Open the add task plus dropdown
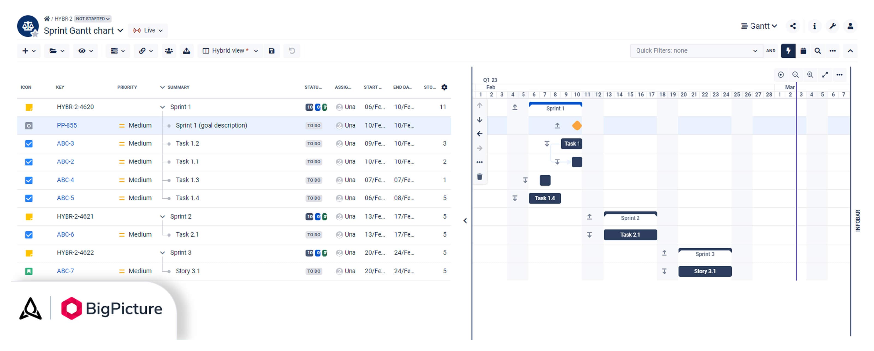Image resolution: width=874 pixels, height=351 pixels. pos(29,51)
